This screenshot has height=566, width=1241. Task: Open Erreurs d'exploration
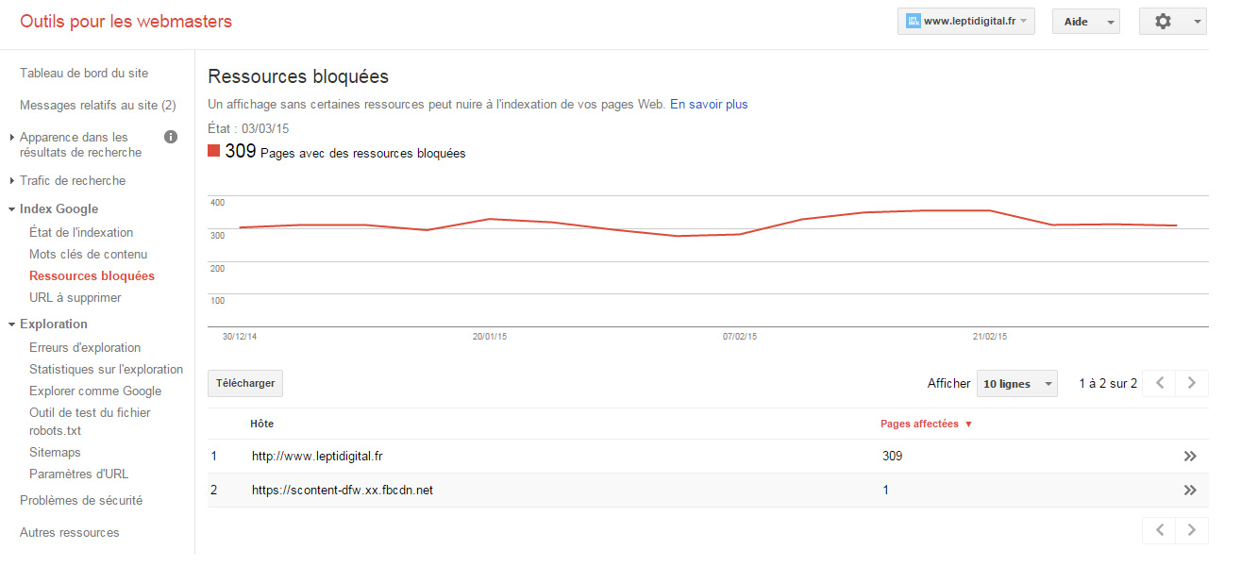click(85, 347)
